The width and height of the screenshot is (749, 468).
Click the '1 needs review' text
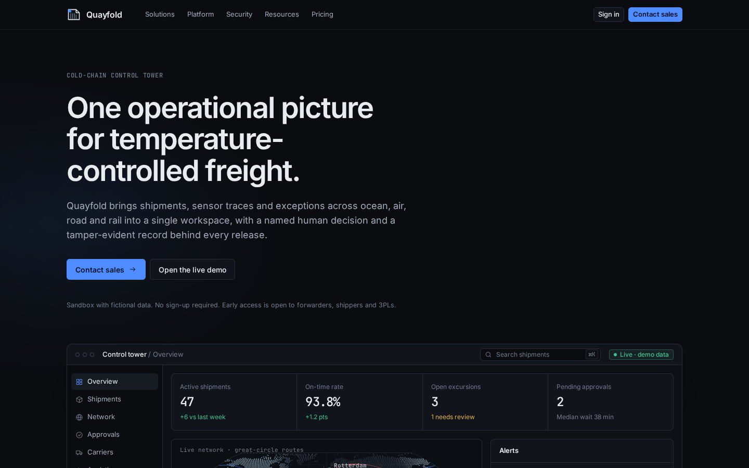pyautogui.click(x=453, y=417)
